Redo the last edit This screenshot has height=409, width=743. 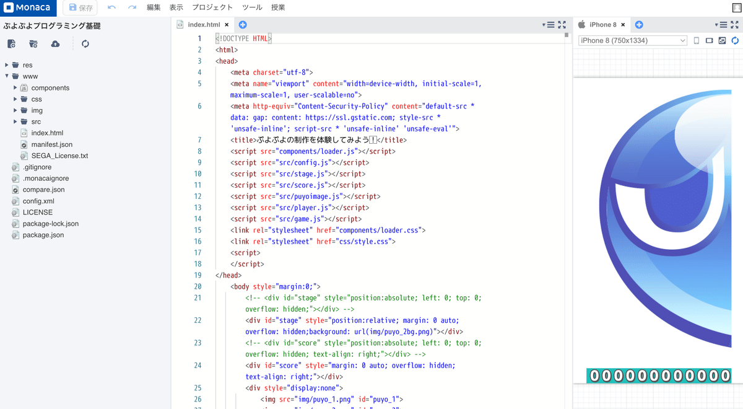pyautogui.click(x=132, y=7)
